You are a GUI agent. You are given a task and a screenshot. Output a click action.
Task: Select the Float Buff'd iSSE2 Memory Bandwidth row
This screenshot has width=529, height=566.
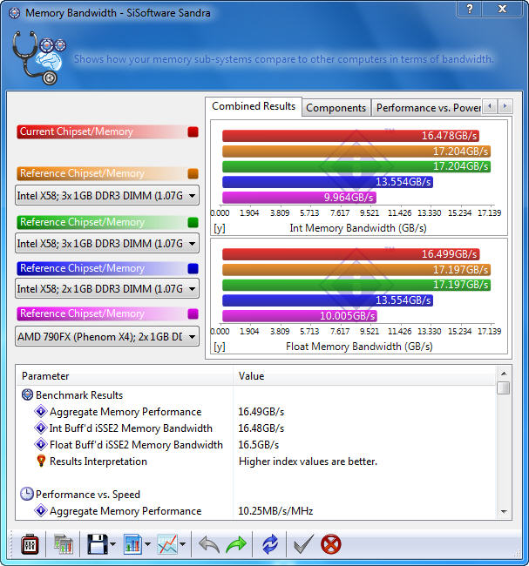point(256,445)
